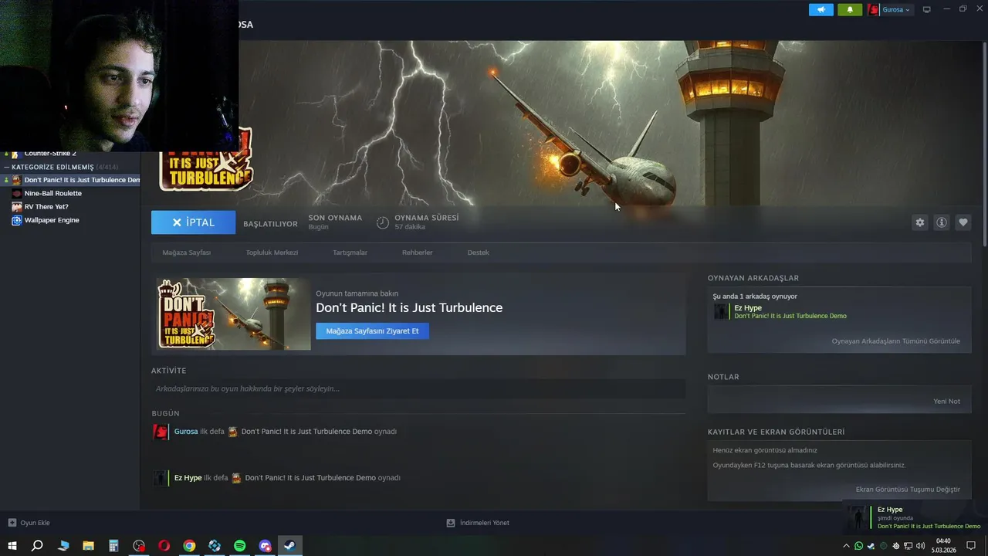Open File Explorer from taskbar

coord(88,546)
